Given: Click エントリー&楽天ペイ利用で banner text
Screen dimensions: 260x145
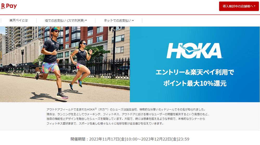Looking at the screenshot, I should pos(195,72).
